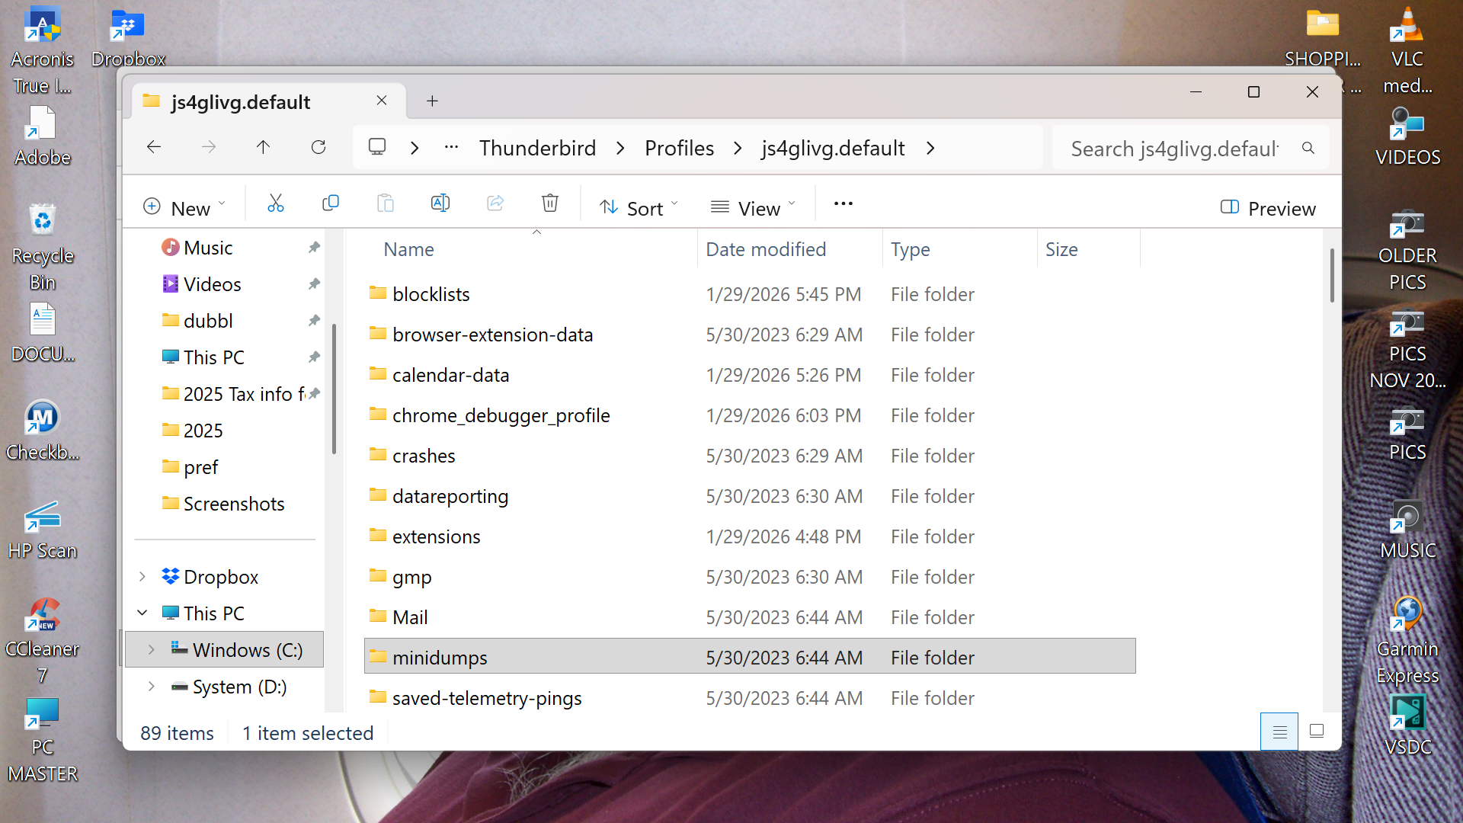Click the Delete trash icon
Image resolution: width=1463 pixels, height=823 pixels.
coord(549,203)
